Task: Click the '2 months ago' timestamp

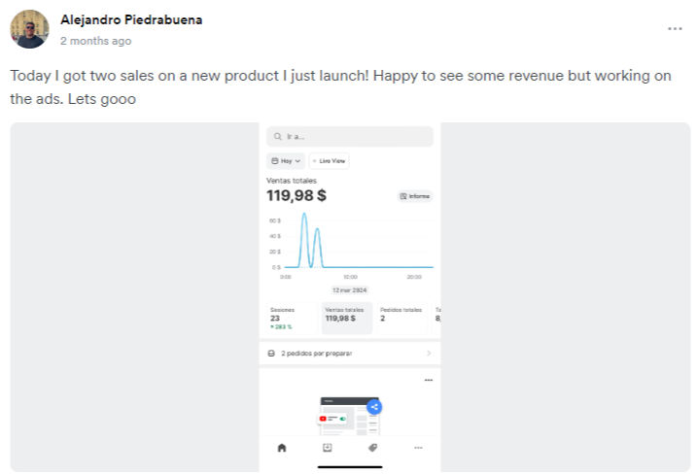Action: pos(95,41)
